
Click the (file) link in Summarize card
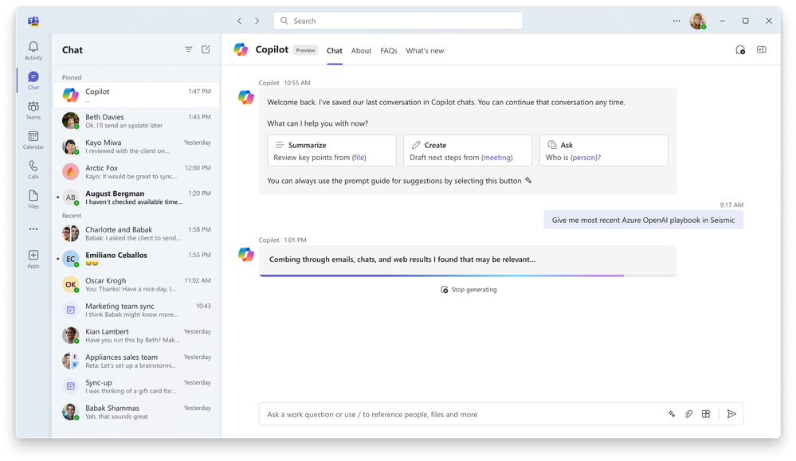pyautogui.click(x=359, y=158)
